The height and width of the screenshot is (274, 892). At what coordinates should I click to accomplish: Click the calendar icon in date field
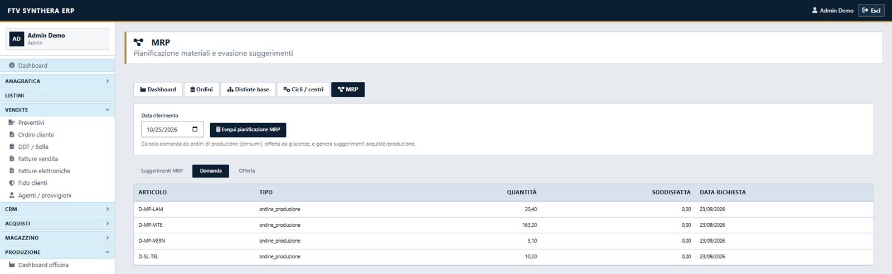(195, 129)
